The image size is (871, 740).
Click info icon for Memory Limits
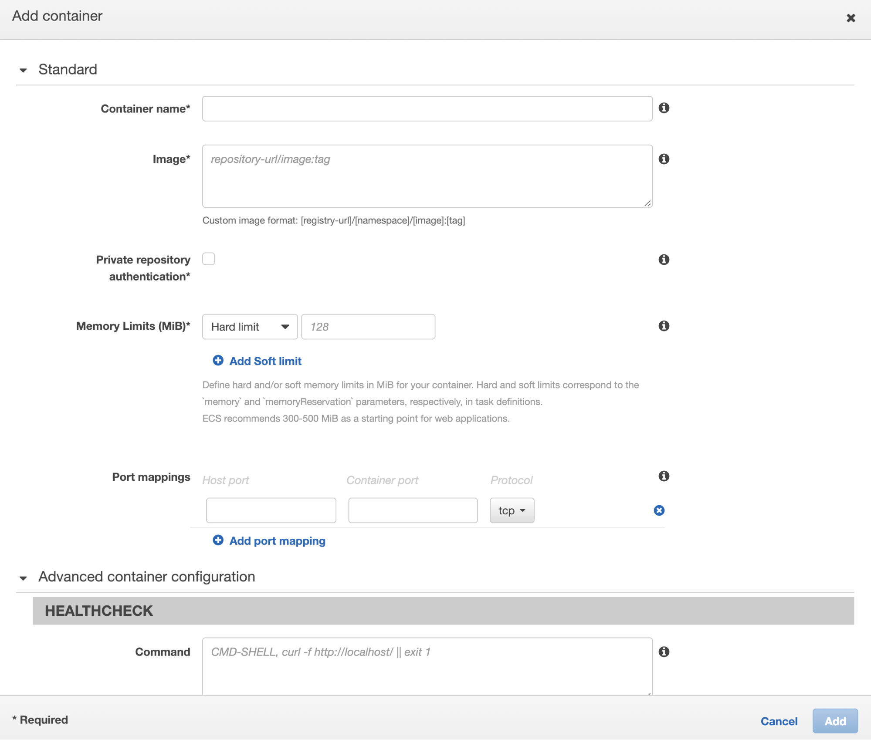(664, 326)
